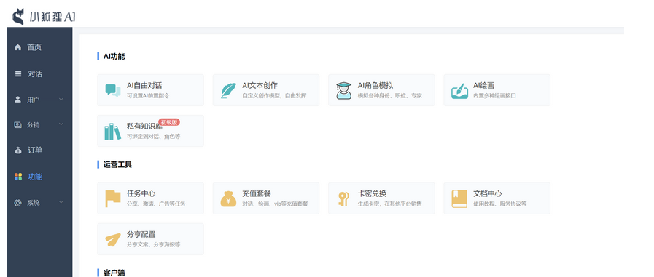Click the text 可绑定到对话、角色等
654x277 pixels.
click(x=154, y=137)
